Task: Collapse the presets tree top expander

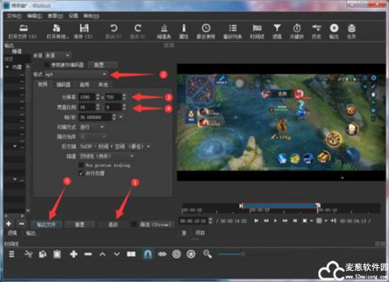Action: tap(7, 67)
